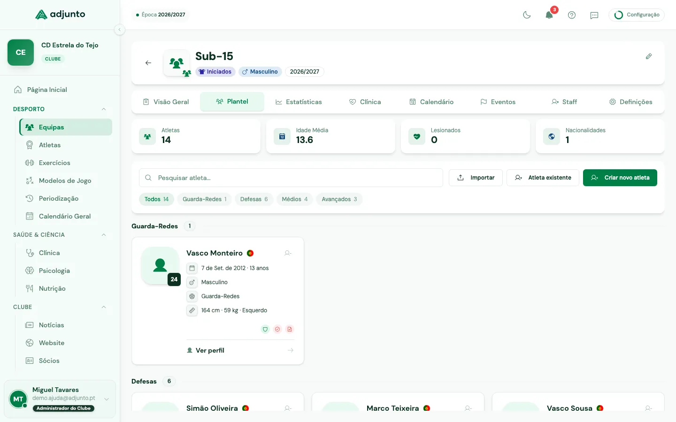Go back with the left arrow
The height and width of the screenshot is (422, 676).
[148, 63]
